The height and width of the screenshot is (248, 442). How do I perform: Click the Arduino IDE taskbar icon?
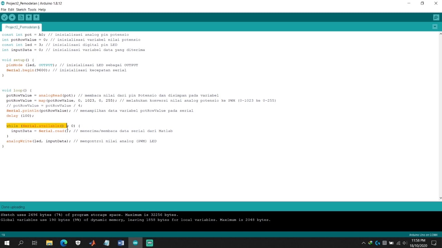(135, 243)
